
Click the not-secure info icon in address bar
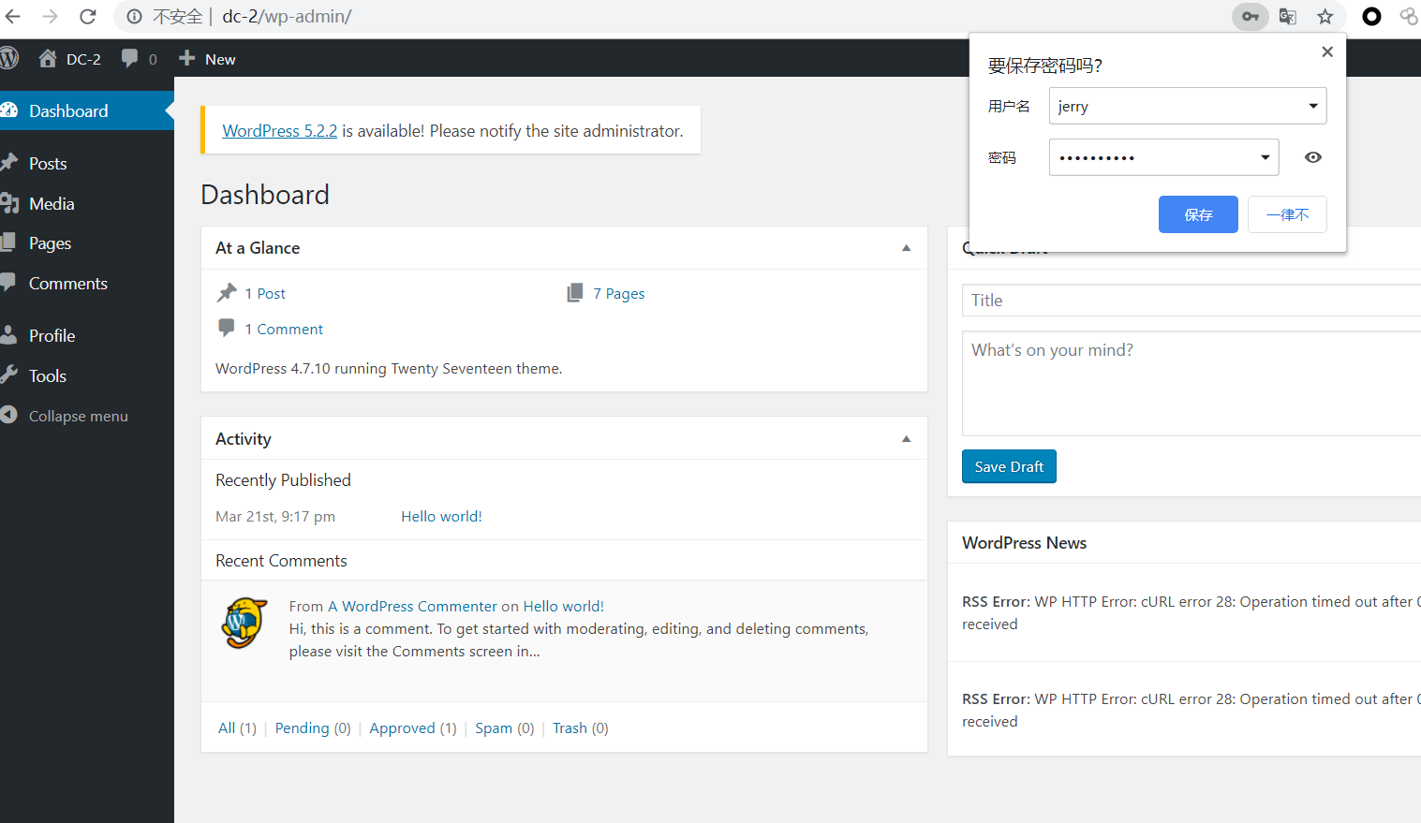pyautogui.click(x=135, y=16)
